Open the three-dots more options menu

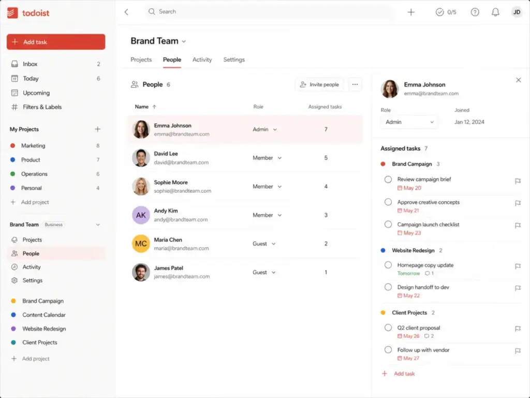(355, 84)
